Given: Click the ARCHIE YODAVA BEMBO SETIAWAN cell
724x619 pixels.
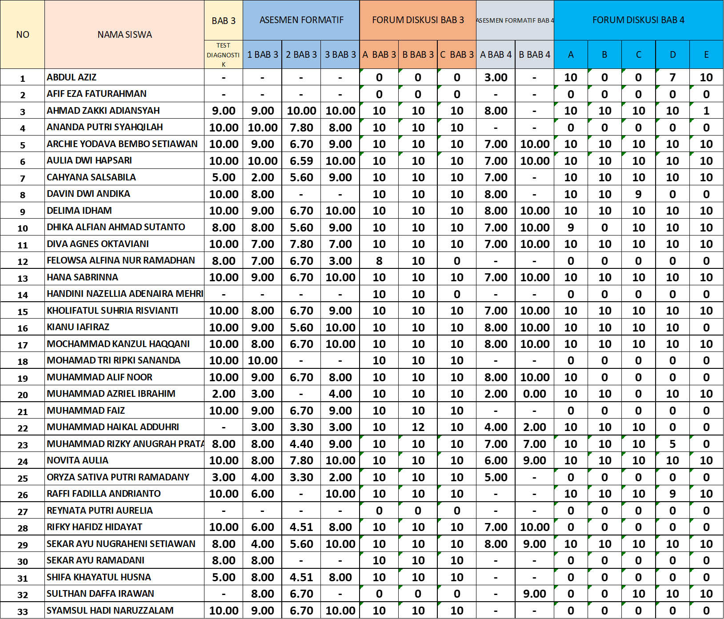Looking at the screenshot, I should click(124, 144).
